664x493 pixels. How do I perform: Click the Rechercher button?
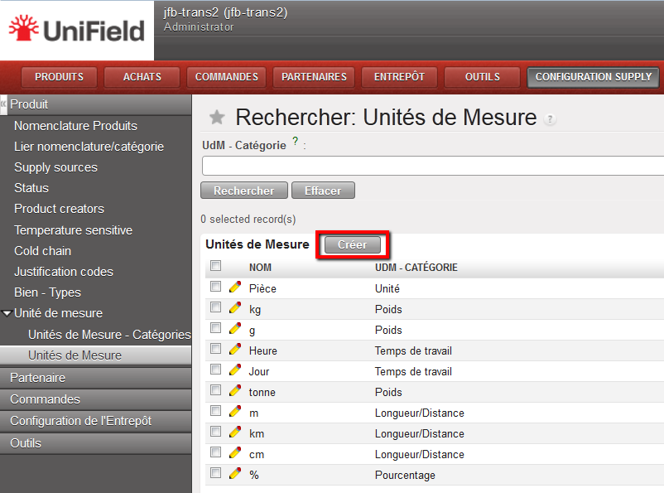tap(244, 191)
